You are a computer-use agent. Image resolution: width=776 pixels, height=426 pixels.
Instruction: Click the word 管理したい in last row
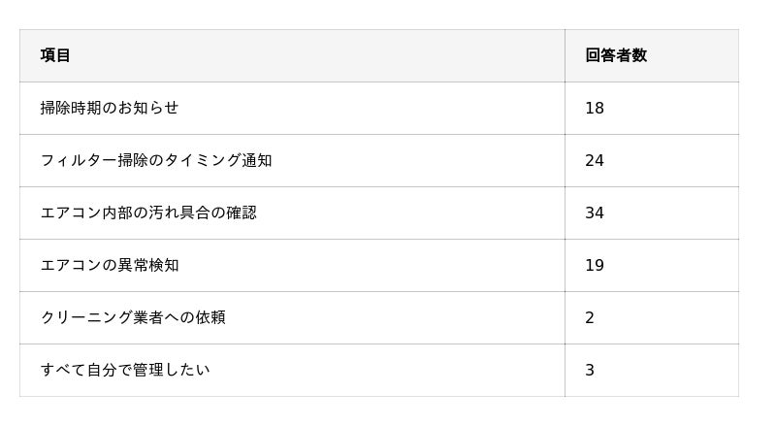(172, 370)
